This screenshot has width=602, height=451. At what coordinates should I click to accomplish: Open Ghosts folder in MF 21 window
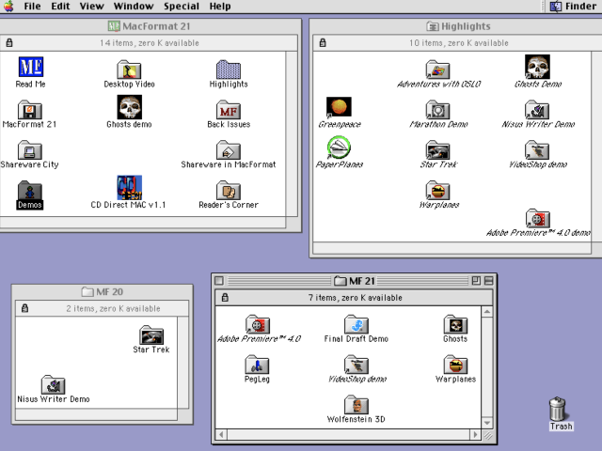[x=455, y=324]
